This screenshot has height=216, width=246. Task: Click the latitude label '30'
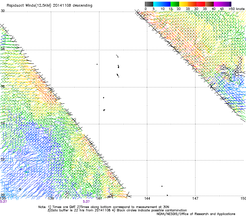point(3,11)
